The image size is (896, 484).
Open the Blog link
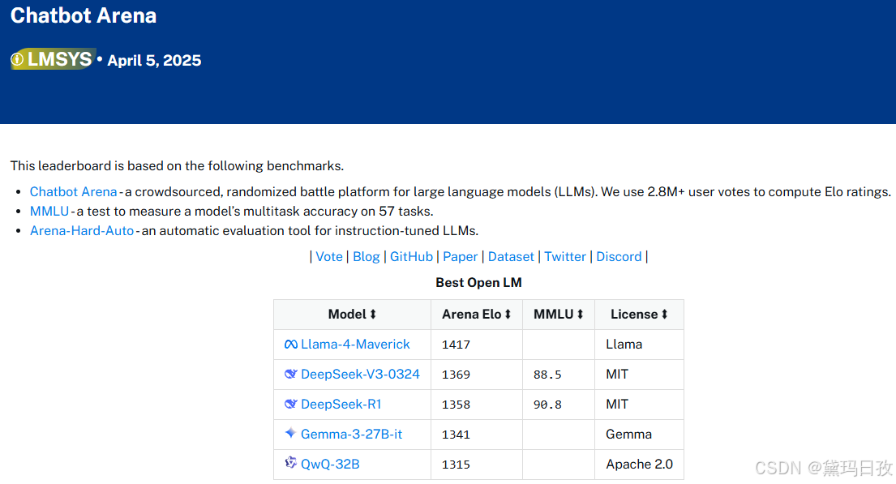367,256
